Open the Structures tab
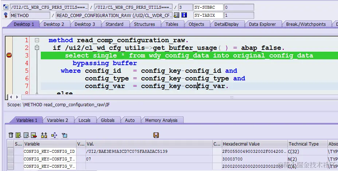338x171 pixels. (145, 24)
